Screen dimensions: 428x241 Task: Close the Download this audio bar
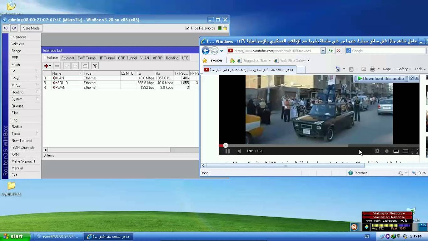[417, 78]
